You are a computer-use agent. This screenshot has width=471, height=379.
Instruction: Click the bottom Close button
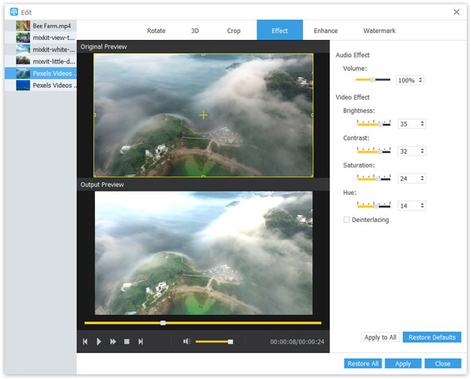pyautogui.click(x=443, y=363)
